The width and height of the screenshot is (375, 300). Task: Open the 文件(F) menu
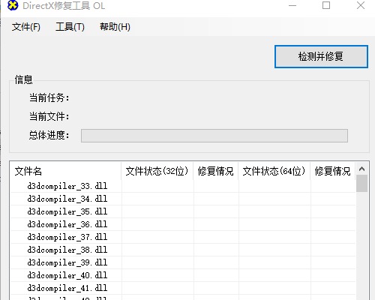pyautogui.click(x=26, y=27)
